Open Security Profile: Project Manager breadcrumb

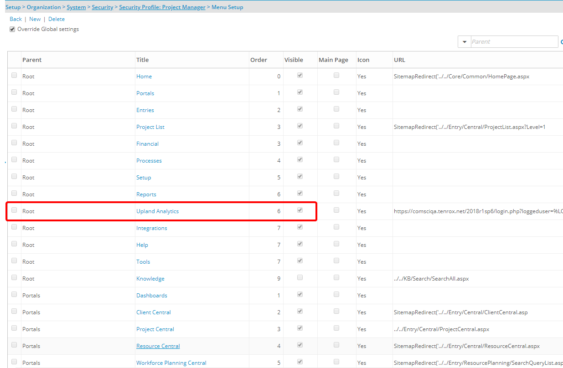pyautogui.click(x=162, y=7)
